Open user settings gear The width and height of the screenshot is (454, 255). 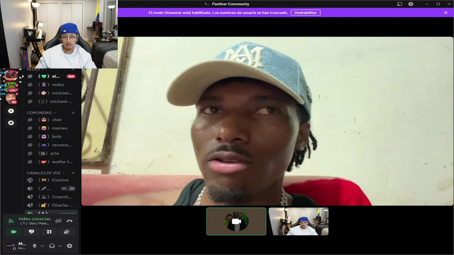click(x=70, y=246)
